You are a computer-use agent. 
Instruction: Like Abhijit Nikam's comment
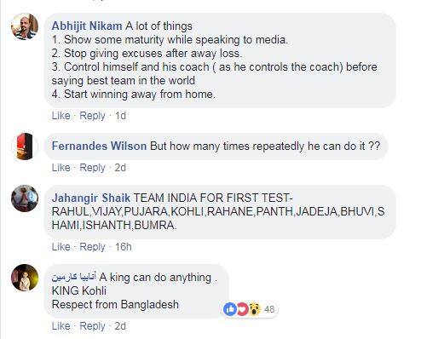coord(61,116)
